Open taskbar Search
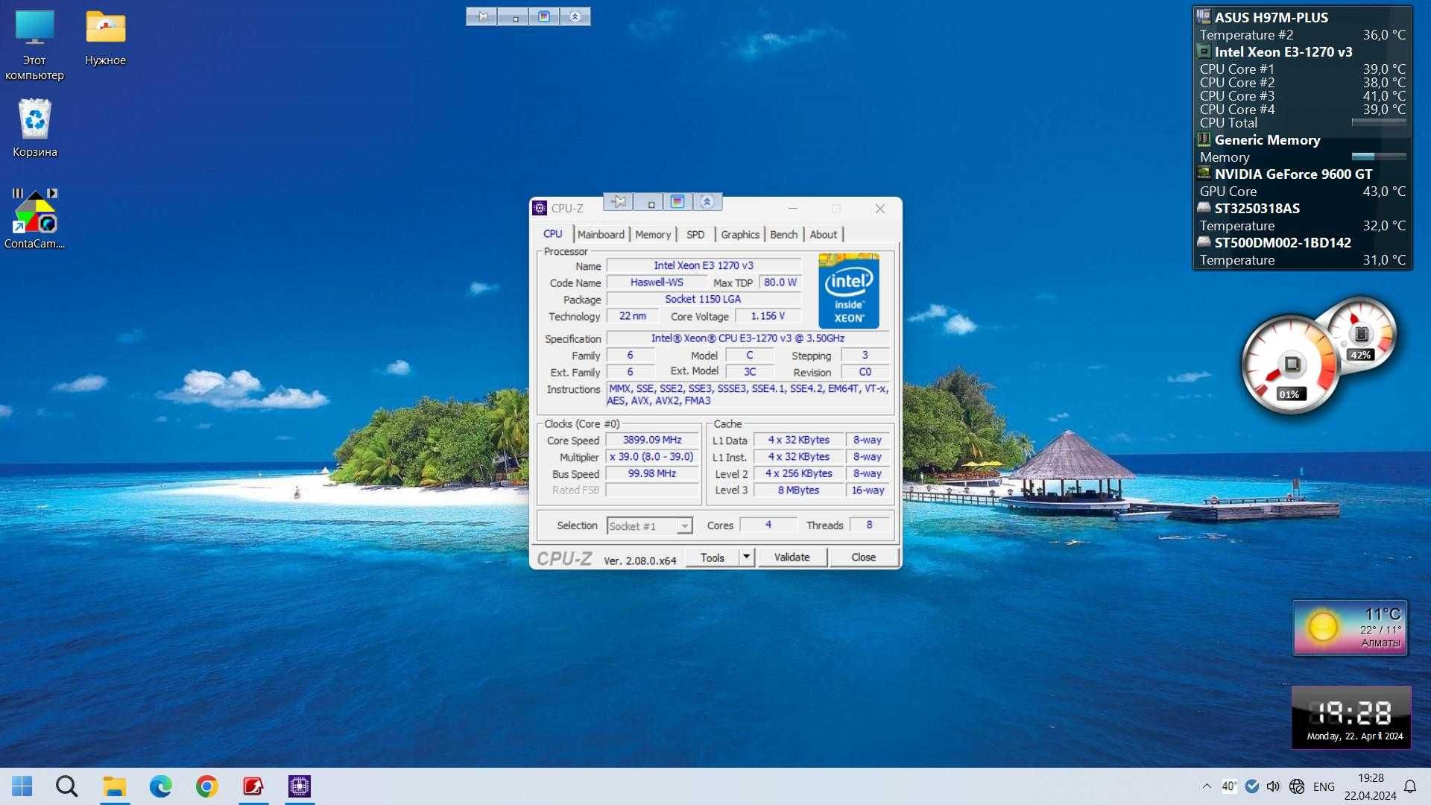 [67, 786]
